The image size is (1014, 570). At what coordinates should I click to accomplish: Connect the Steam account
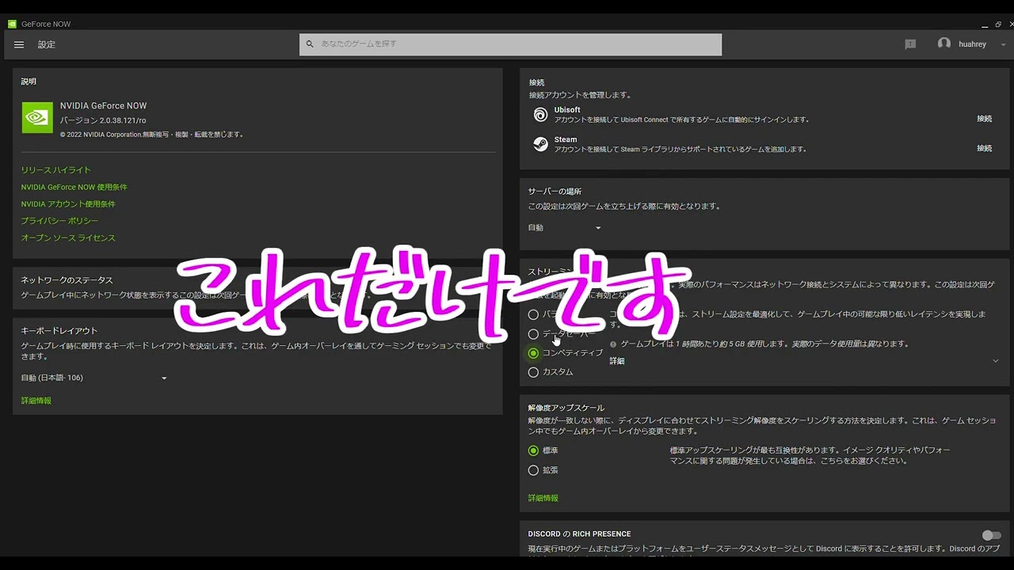click(x=984, y=148)
